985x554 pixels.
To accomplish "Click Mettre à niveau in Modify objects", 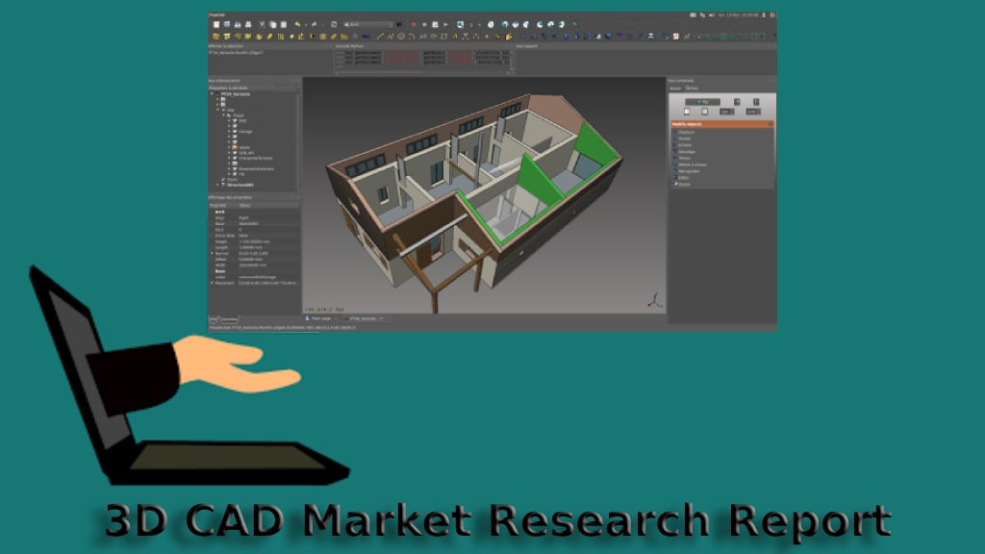I will (x=691, y=164).
